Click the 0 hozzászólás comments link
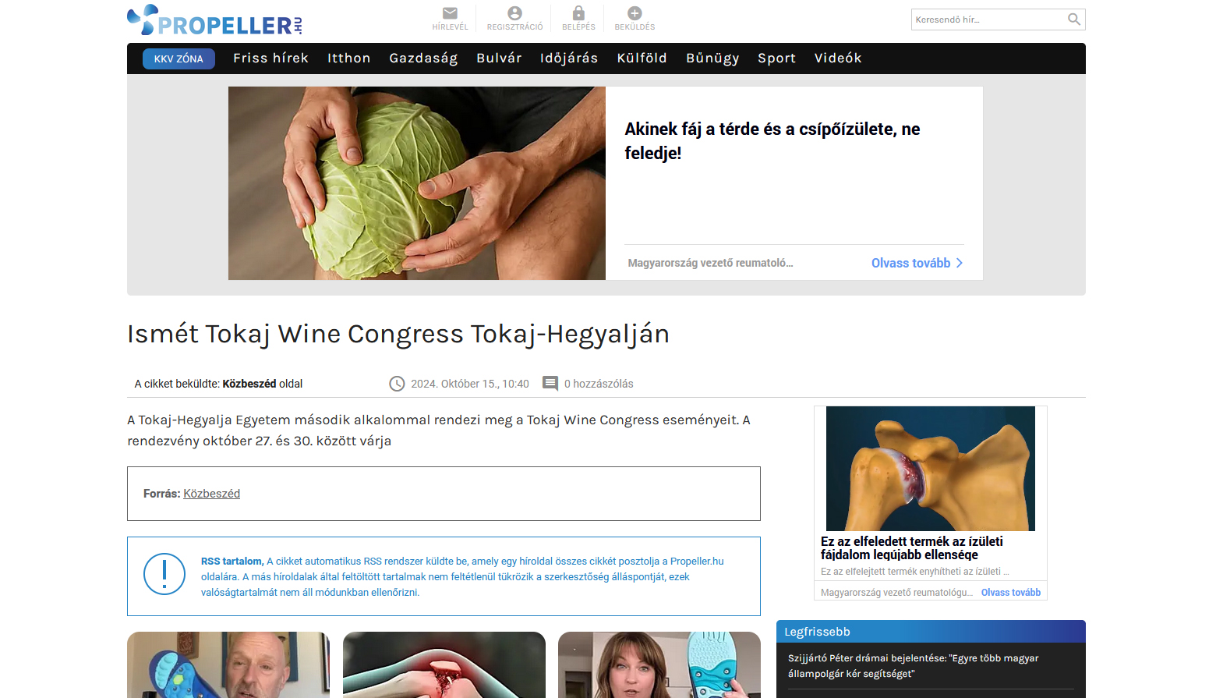The height and width of the screenshot is (698, 1209). [x=599, y=384]
